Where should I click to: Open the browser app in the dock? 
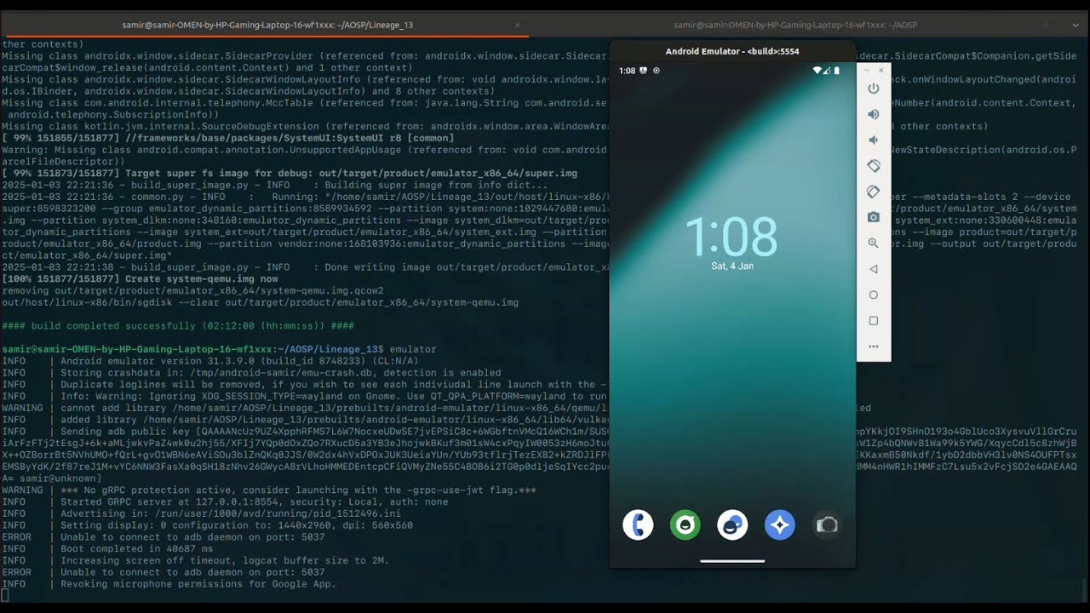click(732, 525)
